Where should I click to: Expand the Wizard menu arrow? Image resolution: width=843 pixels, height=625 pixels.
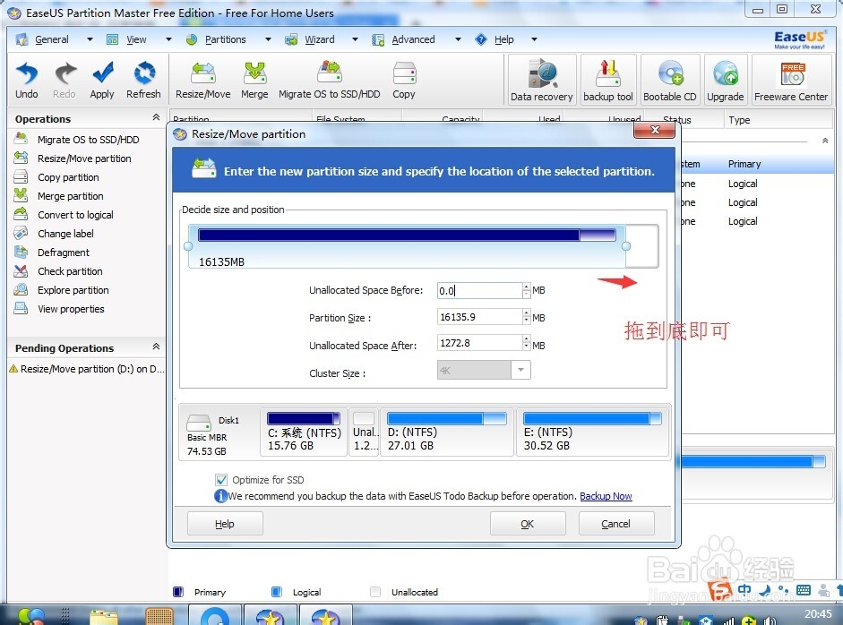(x=355, y=39)
